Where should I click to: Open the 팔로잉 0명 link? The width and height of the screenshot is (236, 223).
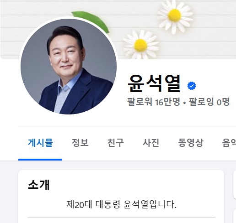[x=209, y=102]
